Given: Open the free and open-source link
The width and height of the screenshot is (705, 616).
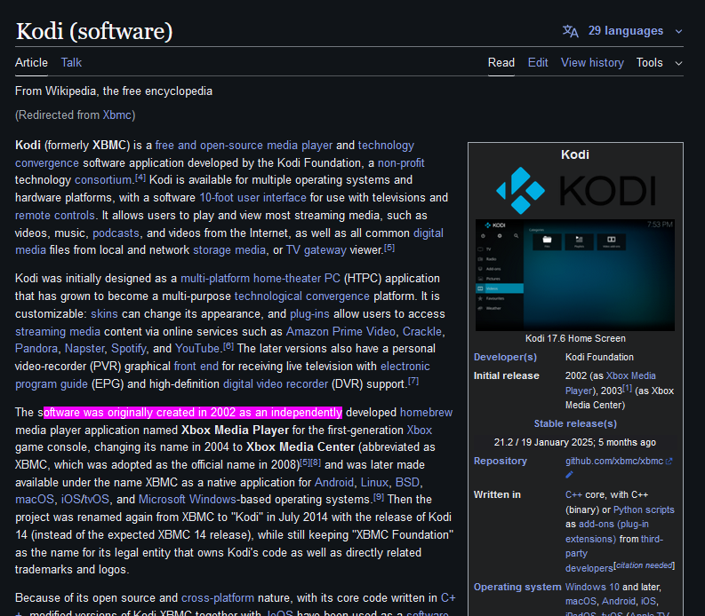Looking at the screenshot, I should [x=209, y=146].
